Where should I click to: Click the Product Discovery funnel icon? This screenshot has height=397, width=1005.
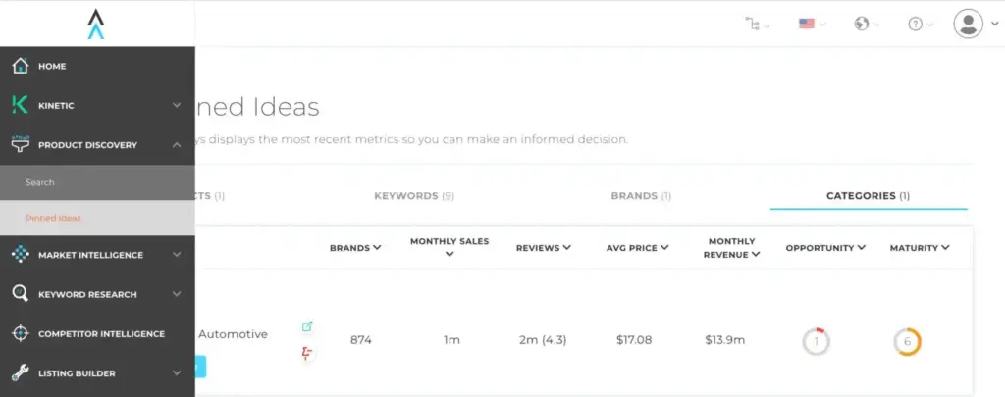click(x=21, y=144)
